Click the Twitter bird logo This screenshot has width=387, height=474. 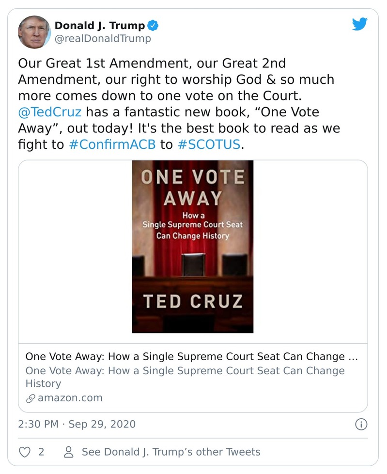click(x=359, y=24)
